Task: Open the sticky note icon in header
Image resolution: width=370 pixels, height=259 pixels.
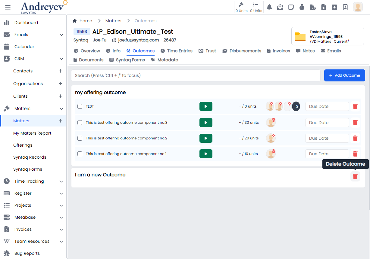Action: [x=291, y=7]
